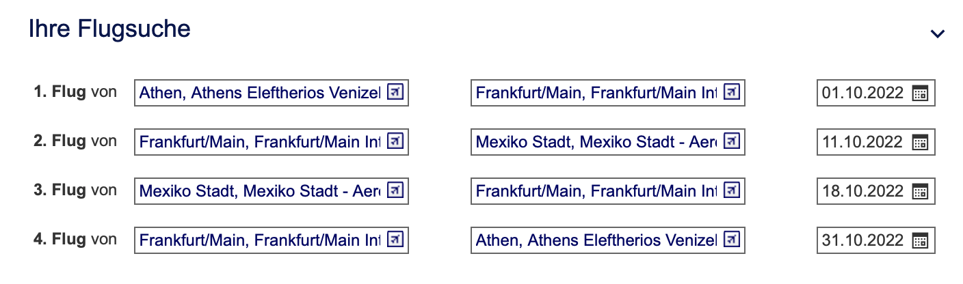The image size is (963, 284).
Task: Edit 1. Flug destination field showing Frankfurt/Main
Action: 596,93
